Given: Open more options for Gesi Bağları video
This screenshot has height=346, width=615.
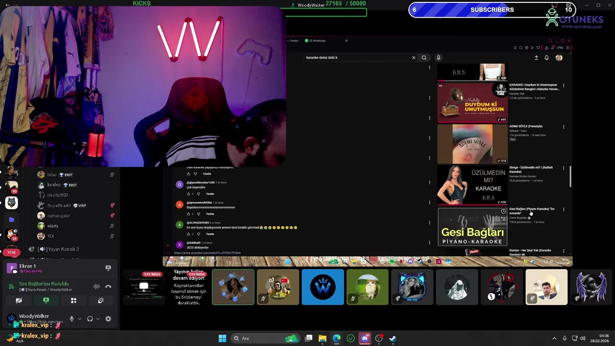Looking at the screenshot, I should (564, 210).
